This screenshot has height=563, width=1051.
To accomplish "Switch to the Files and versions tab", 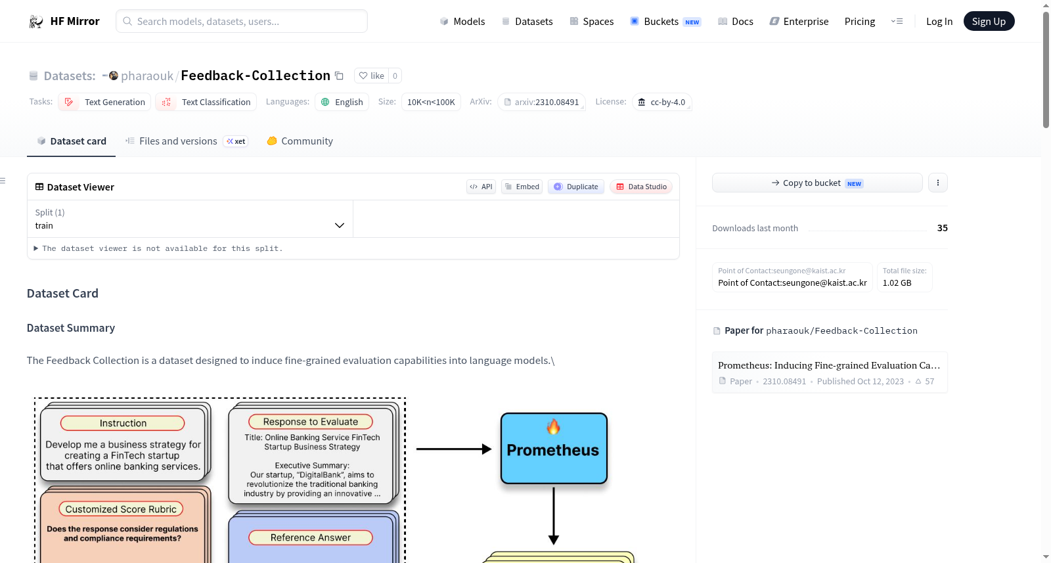I will click(187, 141).
